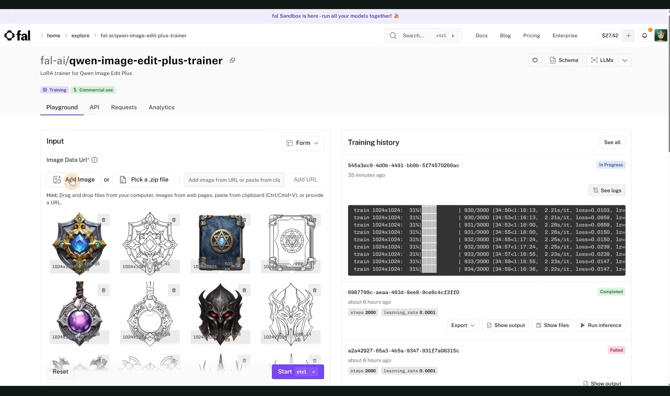Open the notifications bell

click(x=645, y=36)
